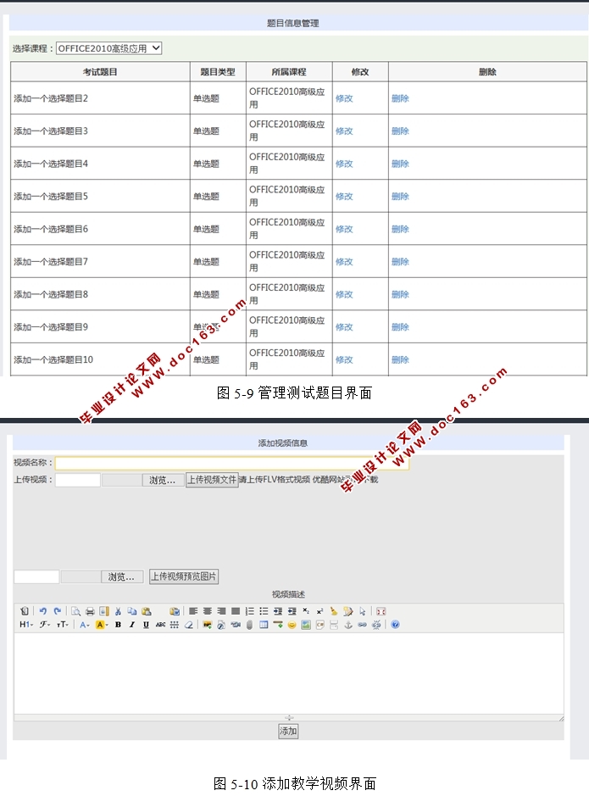Insert bulleted list in editor

tap(264, 611)
